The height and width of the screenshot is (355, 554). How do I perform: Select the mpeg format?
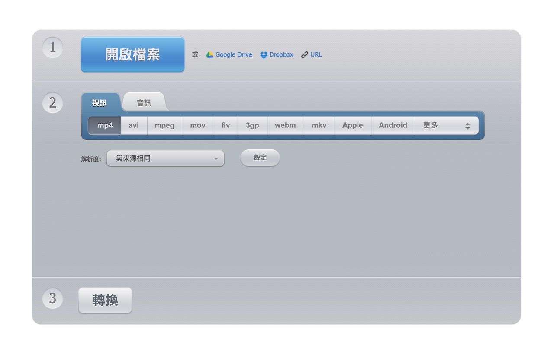pos(164,125)
